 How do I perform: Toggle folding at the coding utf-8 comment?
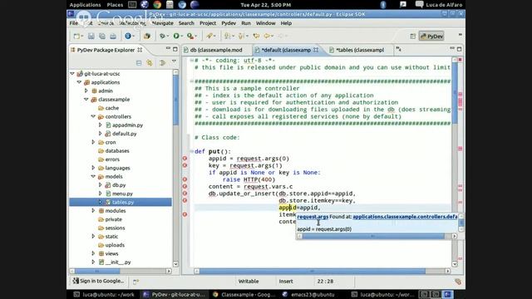[x=192, y=61]
